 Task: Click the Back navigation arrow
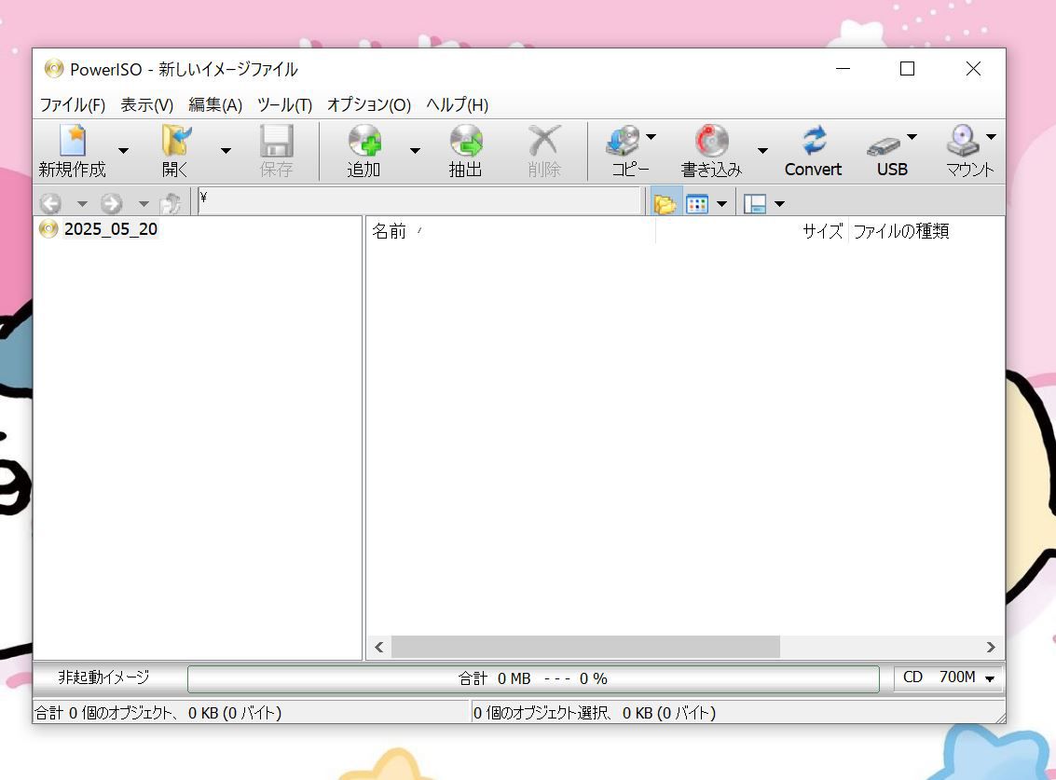[x=50, y=203]
